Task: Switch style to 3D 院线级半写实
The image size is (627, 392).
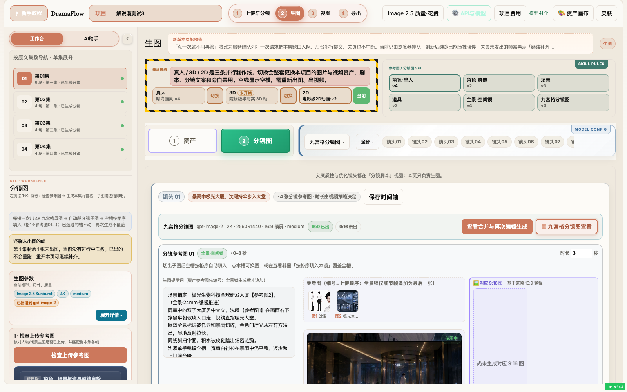Action: coord(252,96)
